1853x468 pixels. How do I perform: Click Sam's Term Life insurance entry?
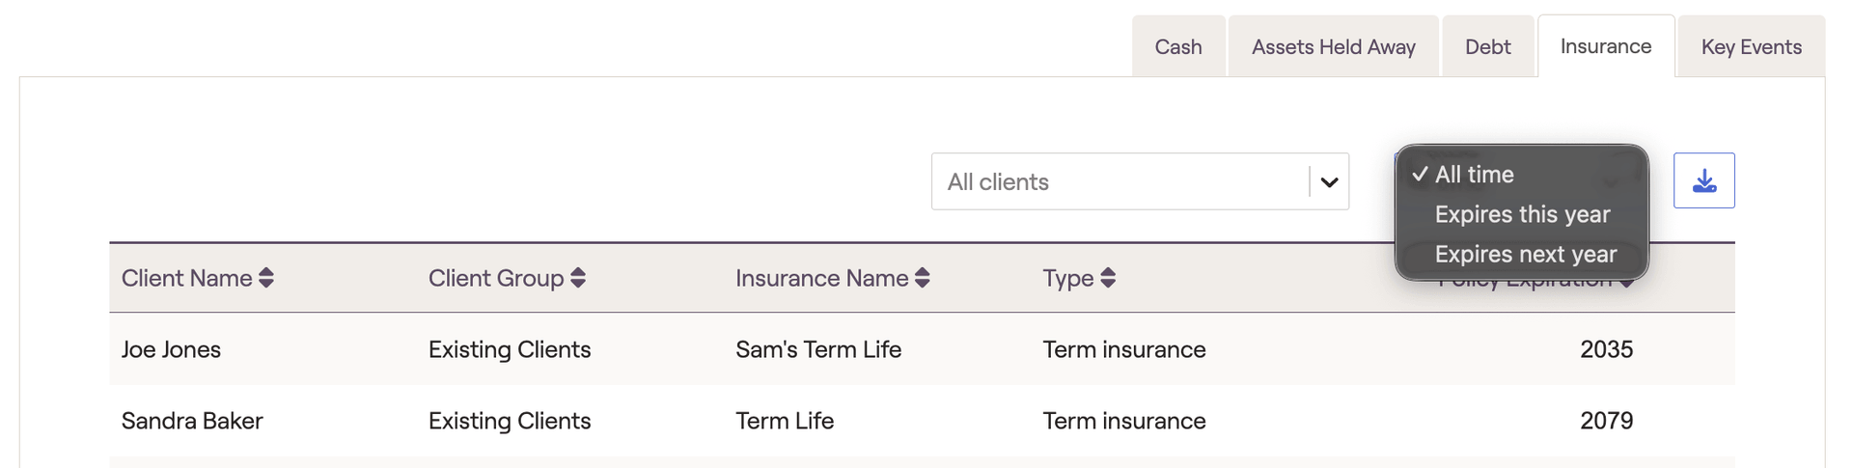pos(817,349)
